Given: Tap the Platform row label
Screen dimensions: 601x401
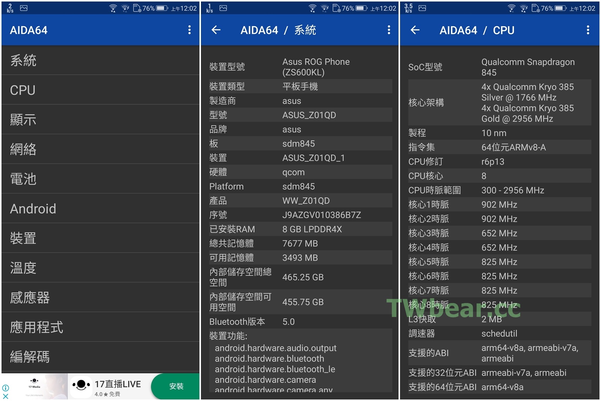Looking at the screenshot, I should point(227,186).
